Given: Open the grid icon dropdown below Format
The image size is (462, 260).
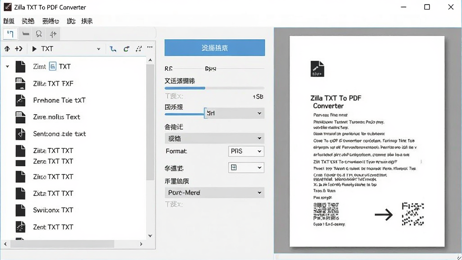Looking at the screenshot, I should (246, 168).
